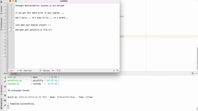Clear console with the trash icon
The image size is (198, 111).
point(5,95)
